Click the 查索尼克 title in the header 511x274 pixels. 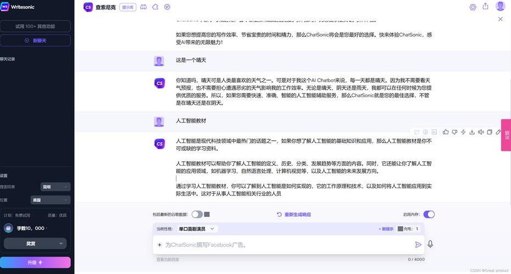tap(105, 7)
